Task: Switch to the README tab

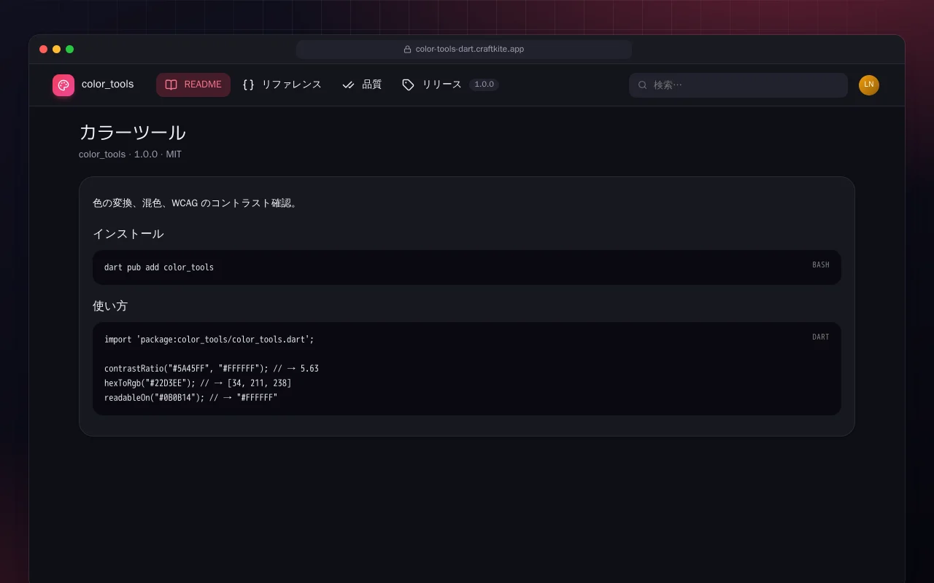Action: click(193, 85)
